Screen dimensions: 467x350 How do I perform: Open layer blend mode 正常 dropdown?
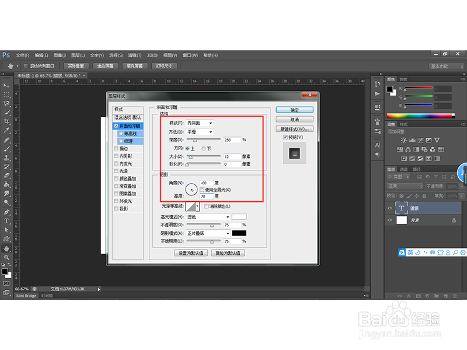405,186
